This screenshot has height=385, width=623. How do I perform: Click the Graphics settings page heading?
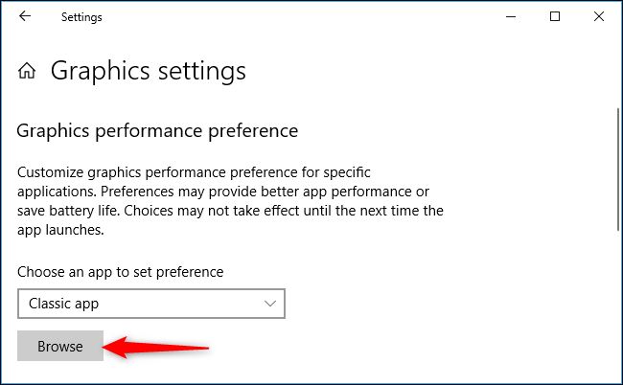(149, 72)
